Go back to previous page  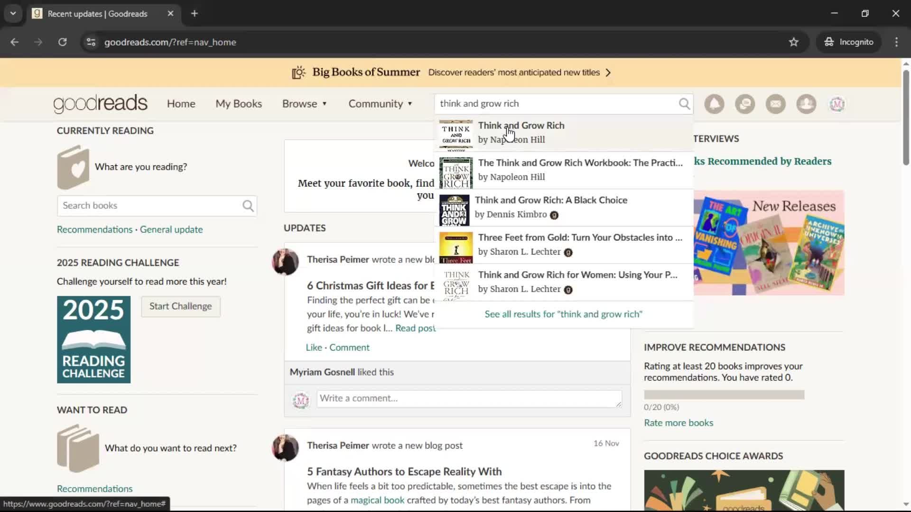click(x=15, y=42)
